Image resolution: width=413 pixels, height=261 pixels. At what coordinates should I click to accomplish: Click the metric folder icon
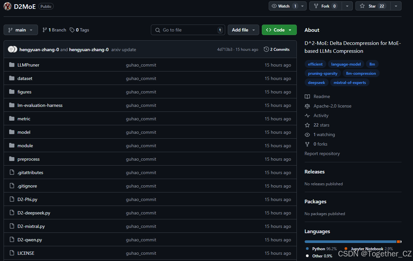click(x=12, y=119)
